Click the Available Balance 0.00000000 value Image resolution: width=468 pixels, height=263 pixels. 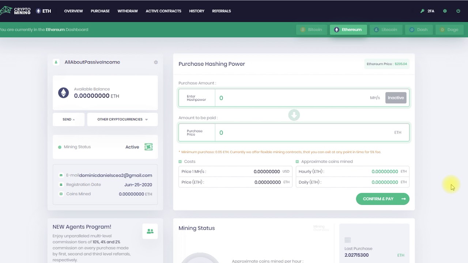92,96
